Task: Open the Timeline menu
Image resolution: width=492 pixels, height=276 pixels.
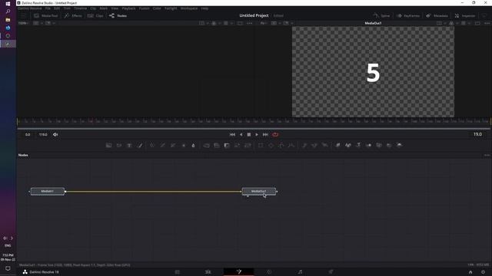Action: tap(80, 8)
